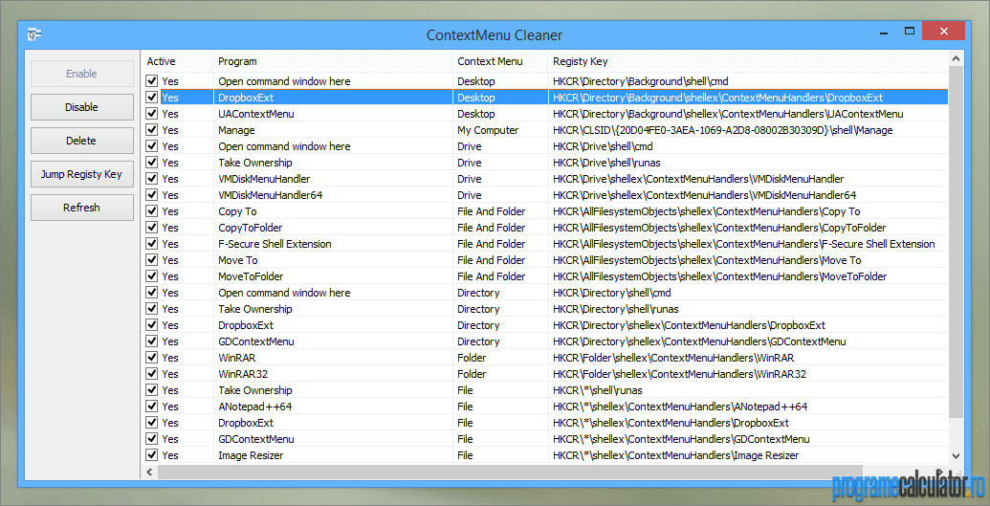Toggle checkbox of the highlighted Desktop DropboxExt row
This screenshot has height=506, width=990.
tap(151, 98)
